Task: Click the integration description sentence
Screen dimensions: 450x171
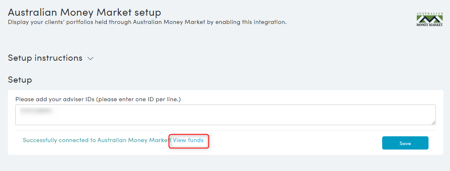Action: pos(147,22)
